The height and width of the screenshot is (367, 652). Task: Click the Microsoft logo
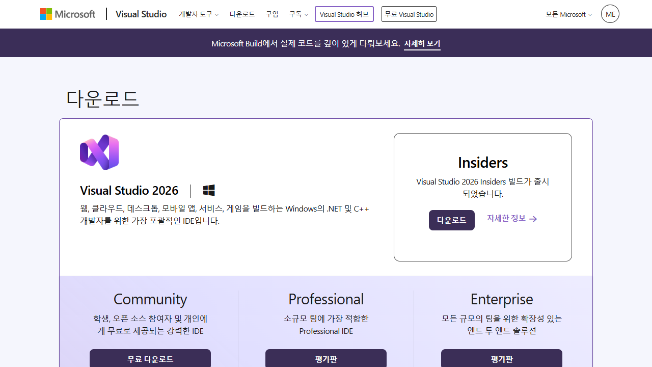coord(68,14)
